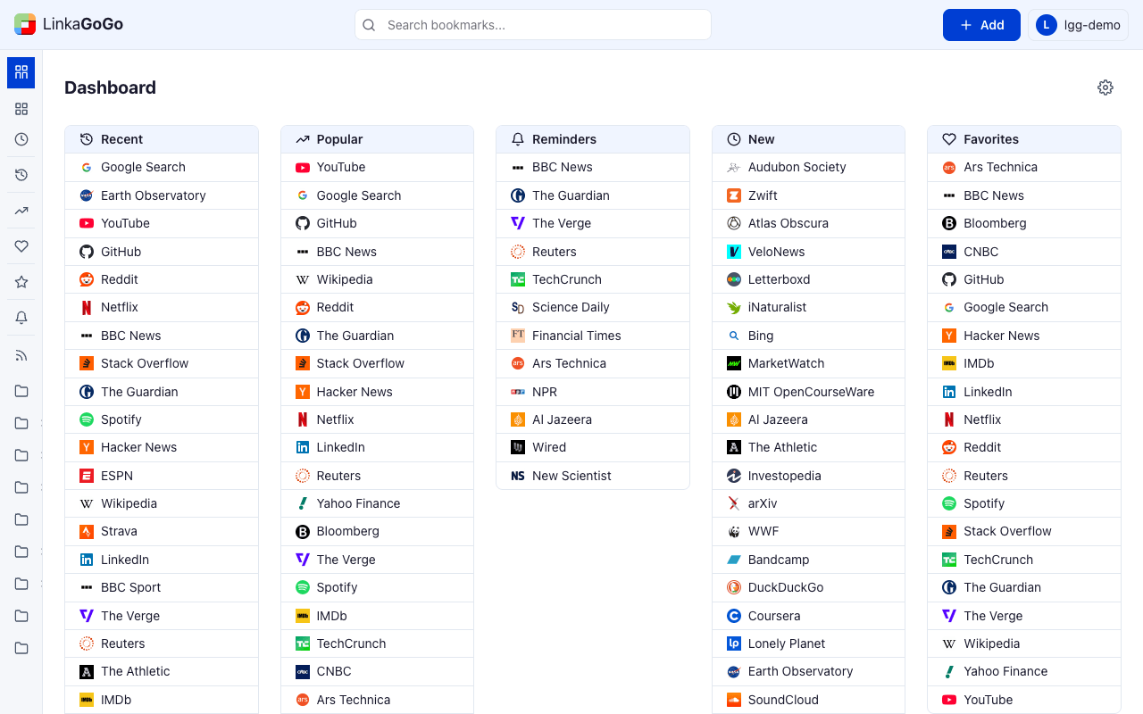Open the Popular trending-arrow icon in the sidebar
1143x714 pixels.
click(x=21, y=211)
